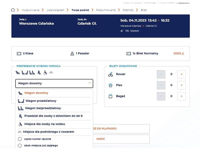Open 'Lista połączeń' breadcrumb step

[55, 10]
